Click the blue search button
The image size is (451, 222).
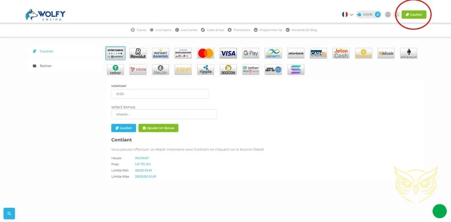coord(9,213)
